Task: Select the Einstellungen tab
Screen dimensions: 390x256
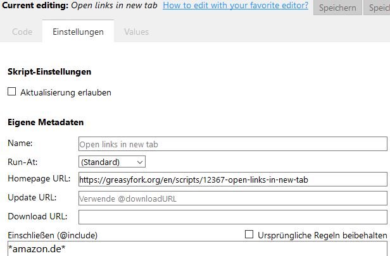Action: pyautogui.click(x=78, y=32)
